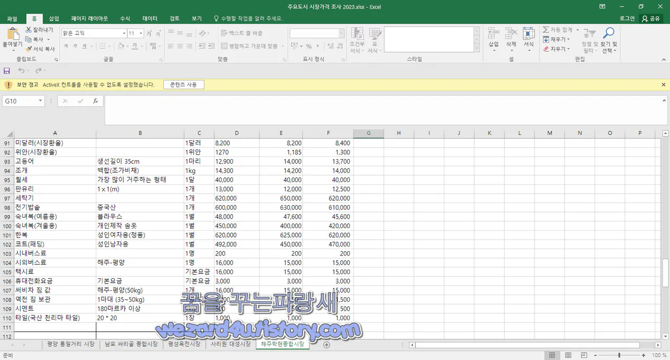Open the 평양 통일거리 시장 sheet tab
This screenshot has width=670, height=360.
(71, 344)
